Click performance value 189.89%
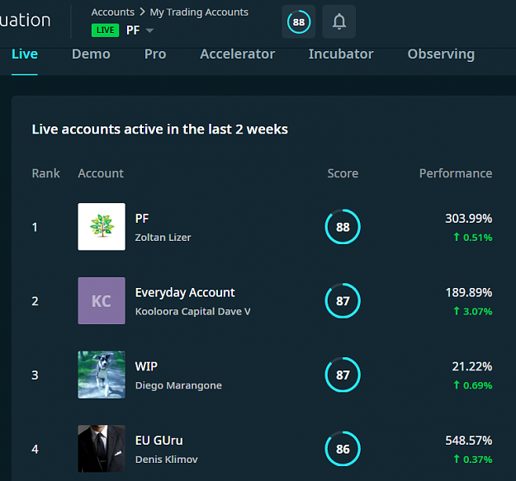 point(469,292)
